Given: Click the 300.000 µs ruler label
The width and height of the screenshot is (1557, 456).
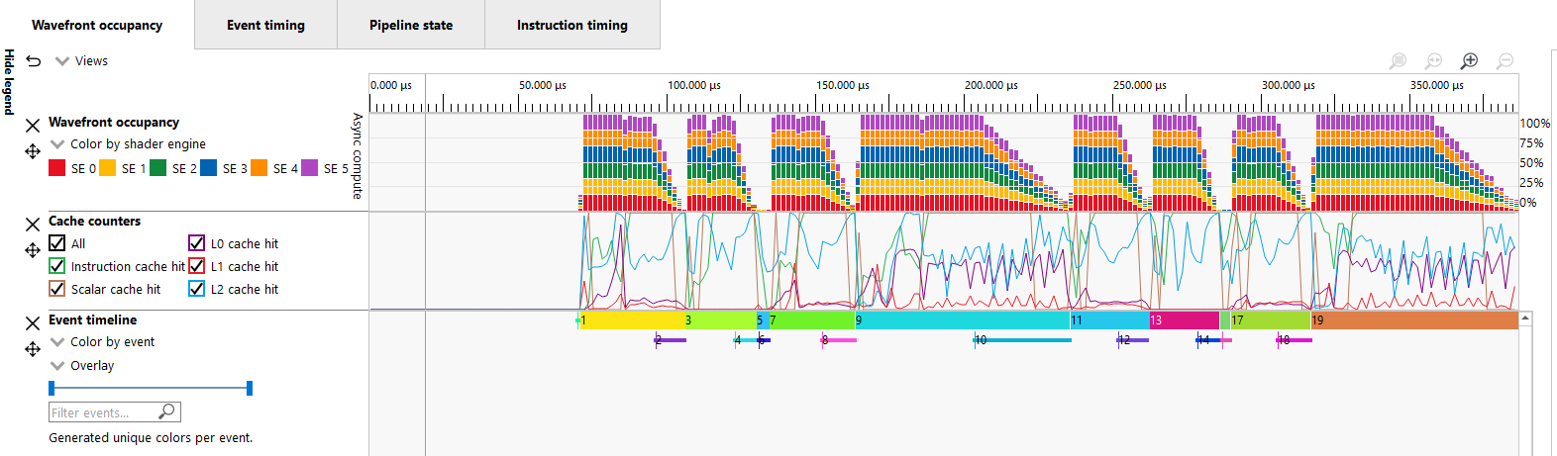Looking at the screenshot, I should tap(1288, 85).
